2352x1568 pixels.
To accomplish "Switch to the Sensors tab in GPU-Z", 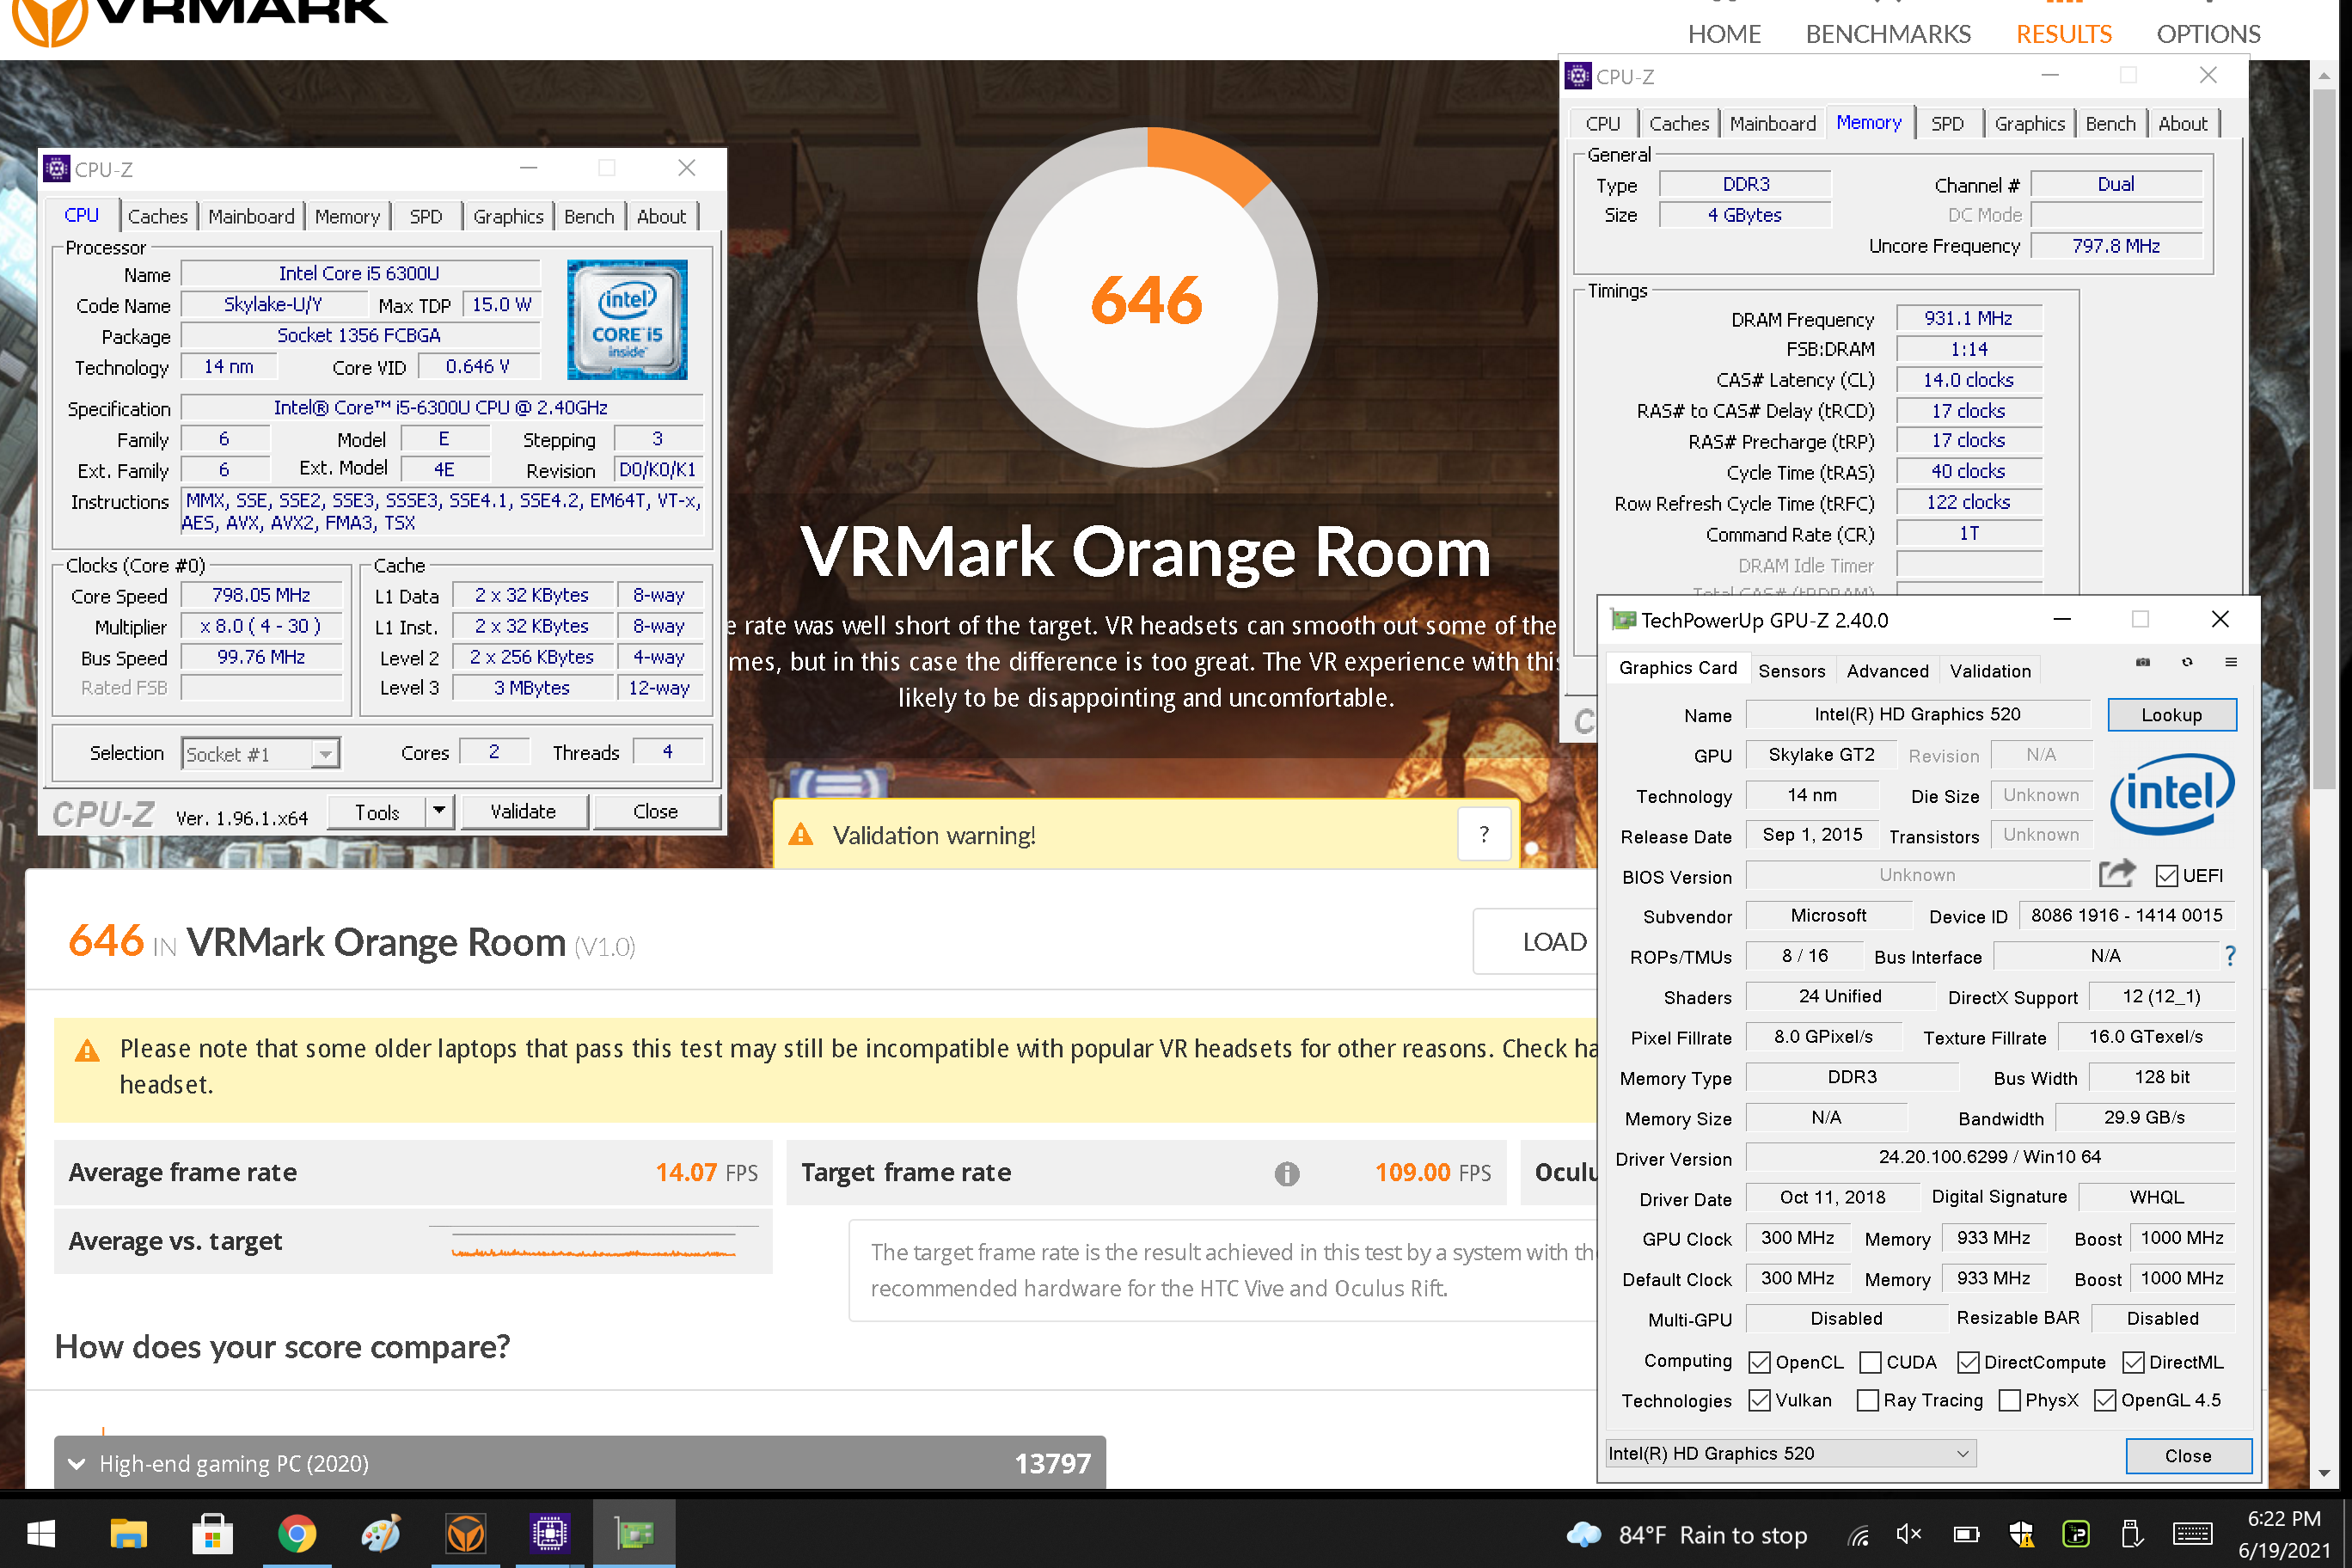I will coord(1791,671).
